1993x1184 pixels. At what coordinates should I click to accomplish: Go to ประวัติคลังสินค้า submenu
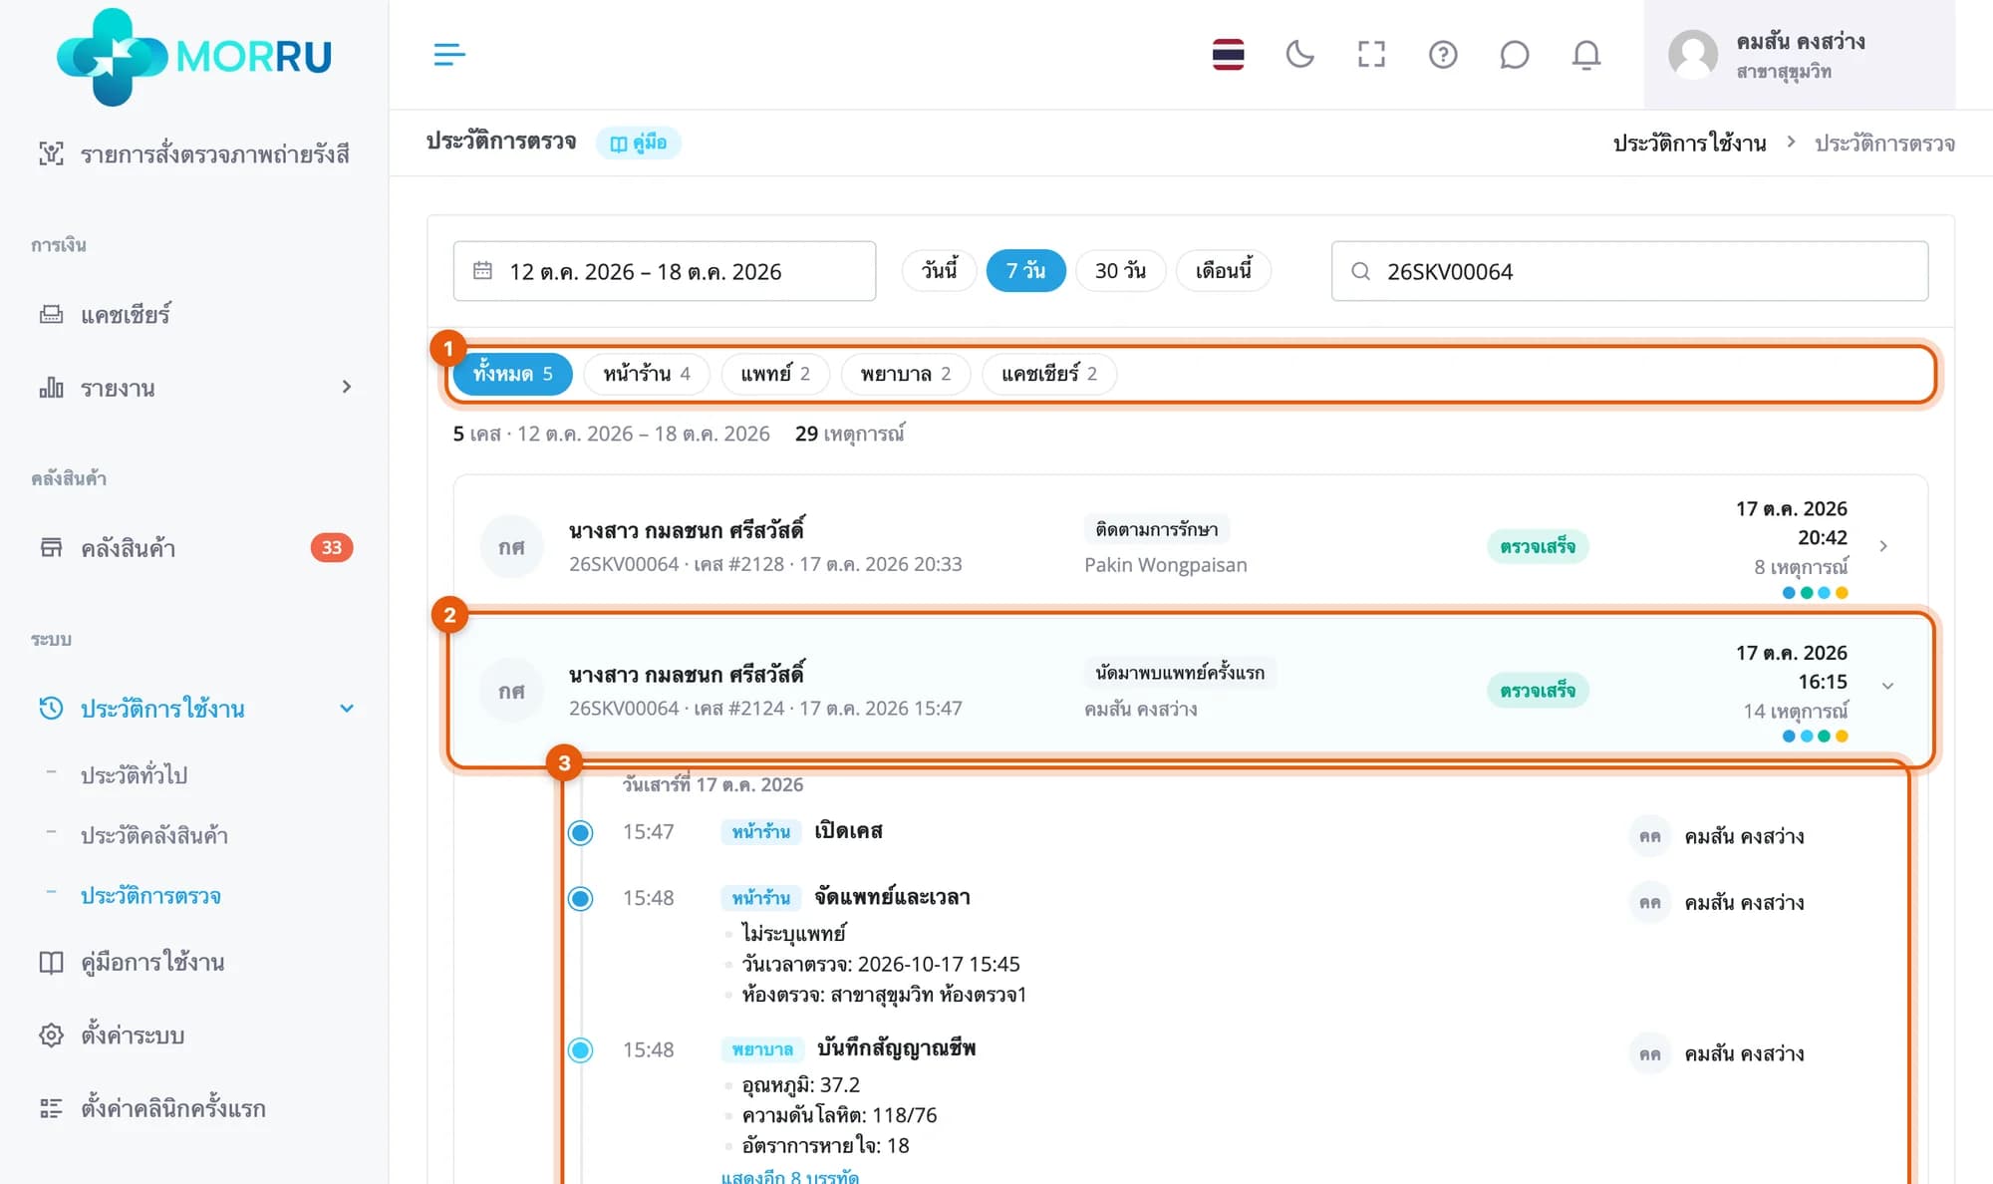point(154,835)
